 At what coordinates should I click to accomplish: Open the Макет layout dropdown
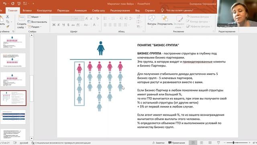[x=34, y=17]
